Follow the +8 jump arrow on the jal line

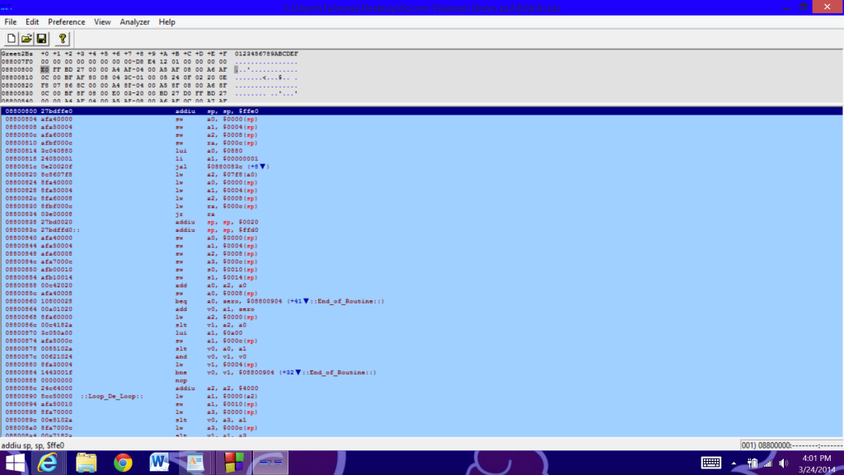pos(263,167)
